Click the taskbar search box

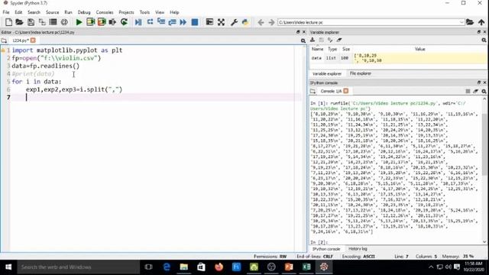click(78, 267)
